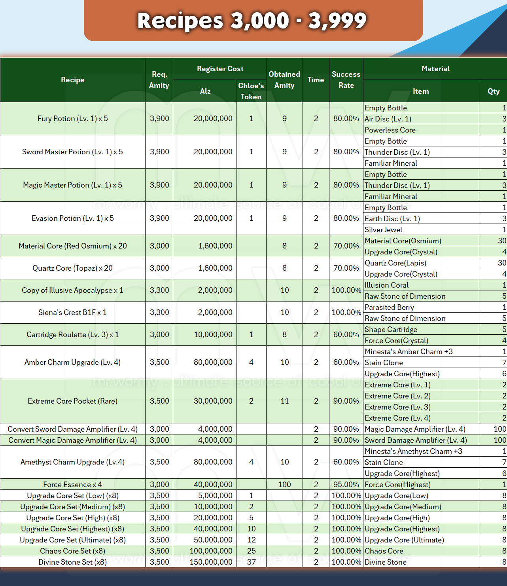This screenshot has width=507, height=586.
Task: Click the Recipes 3,000 - 3,999 title banner
Action: (x=253, y=21)
